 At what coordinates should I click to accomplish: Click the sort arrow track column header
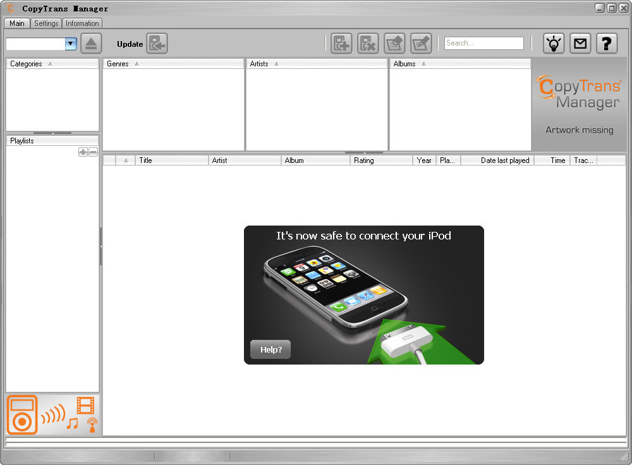click(x=126, y=160)
